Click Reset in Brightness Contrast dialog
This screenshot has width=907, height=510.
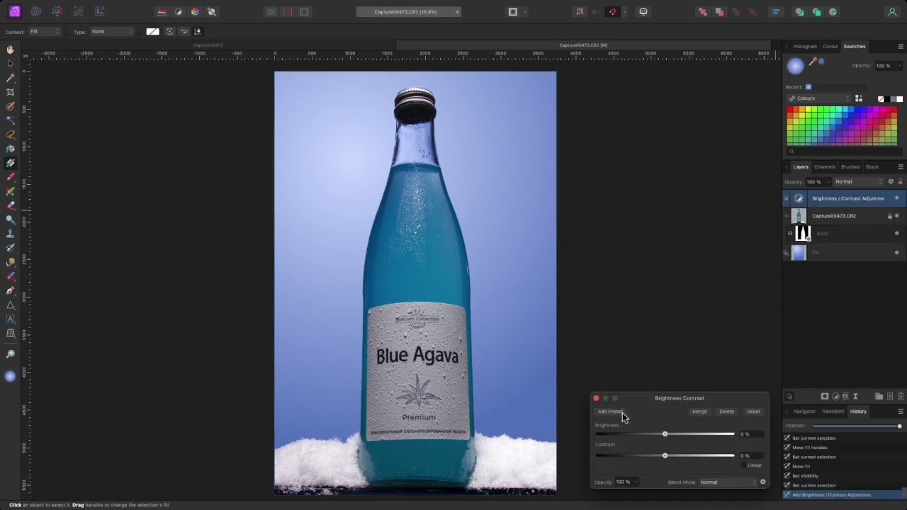tap(753, 412)
